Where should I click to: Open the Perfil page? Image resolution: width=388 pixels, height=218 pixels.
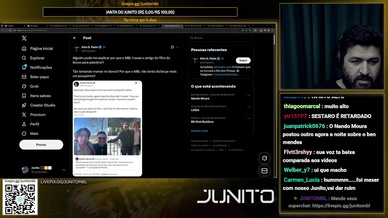tap(30, 124)
